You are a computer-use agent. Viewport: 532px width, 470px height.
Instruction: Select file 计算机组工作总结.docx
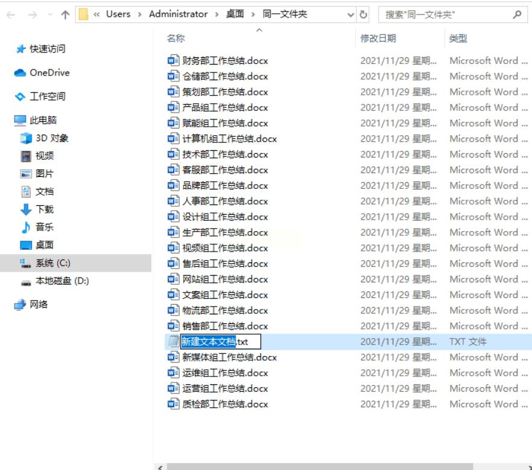coord(230,139)
